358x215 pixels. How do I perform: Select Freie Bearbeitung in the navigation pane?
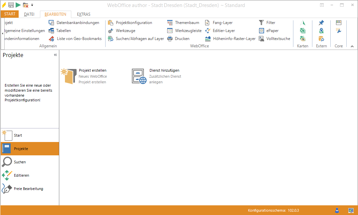[x=28, y=189]
